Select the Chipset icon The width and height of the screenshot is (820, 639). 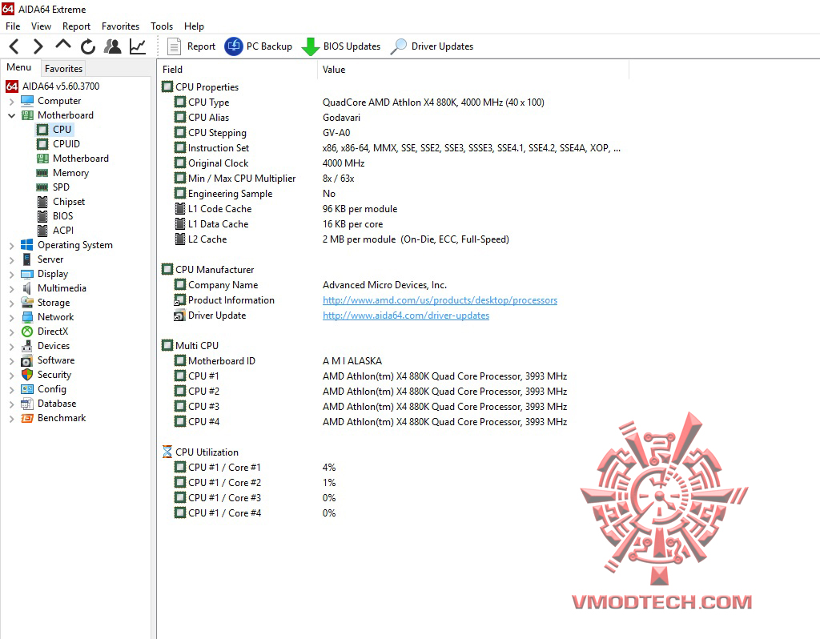(x=43, y=202)
